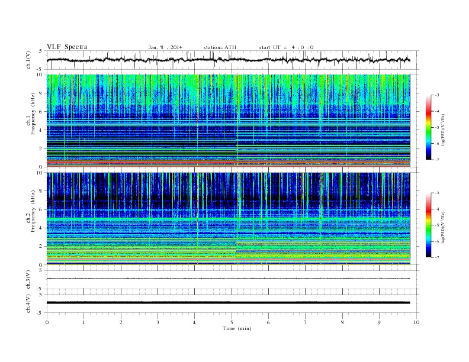Click the ch.1 spectrogram "4" kHz tick
The height and width of the screenshot is (362, 469).
coord(41,130)
